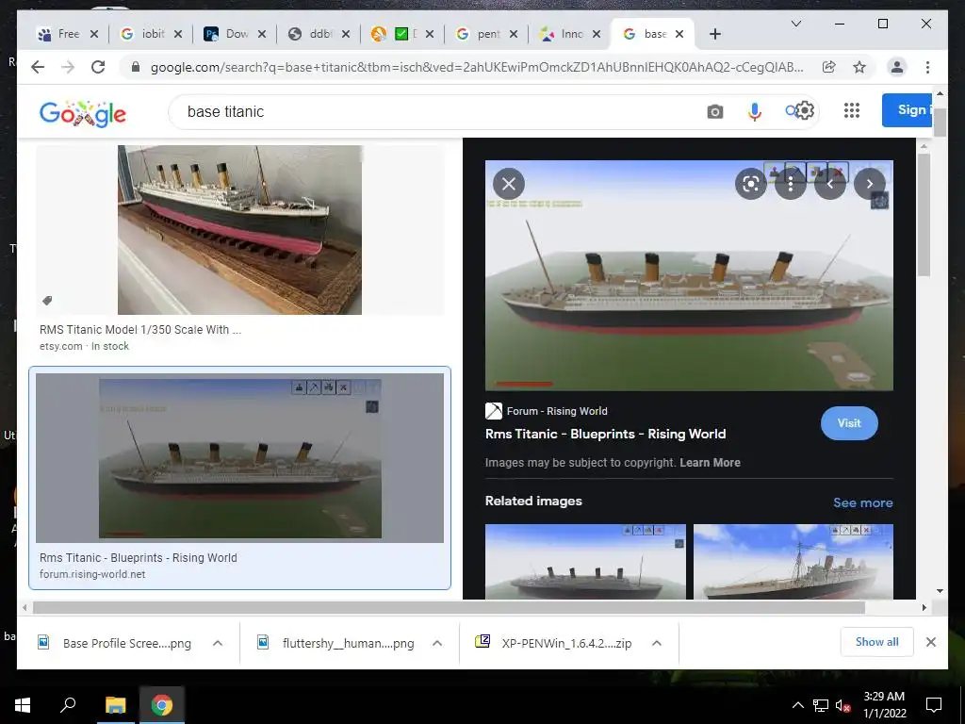This screenshot has height=724, width=965.
Task: Submit search with the magnifier icon
Action: click(x=791, y=111)
